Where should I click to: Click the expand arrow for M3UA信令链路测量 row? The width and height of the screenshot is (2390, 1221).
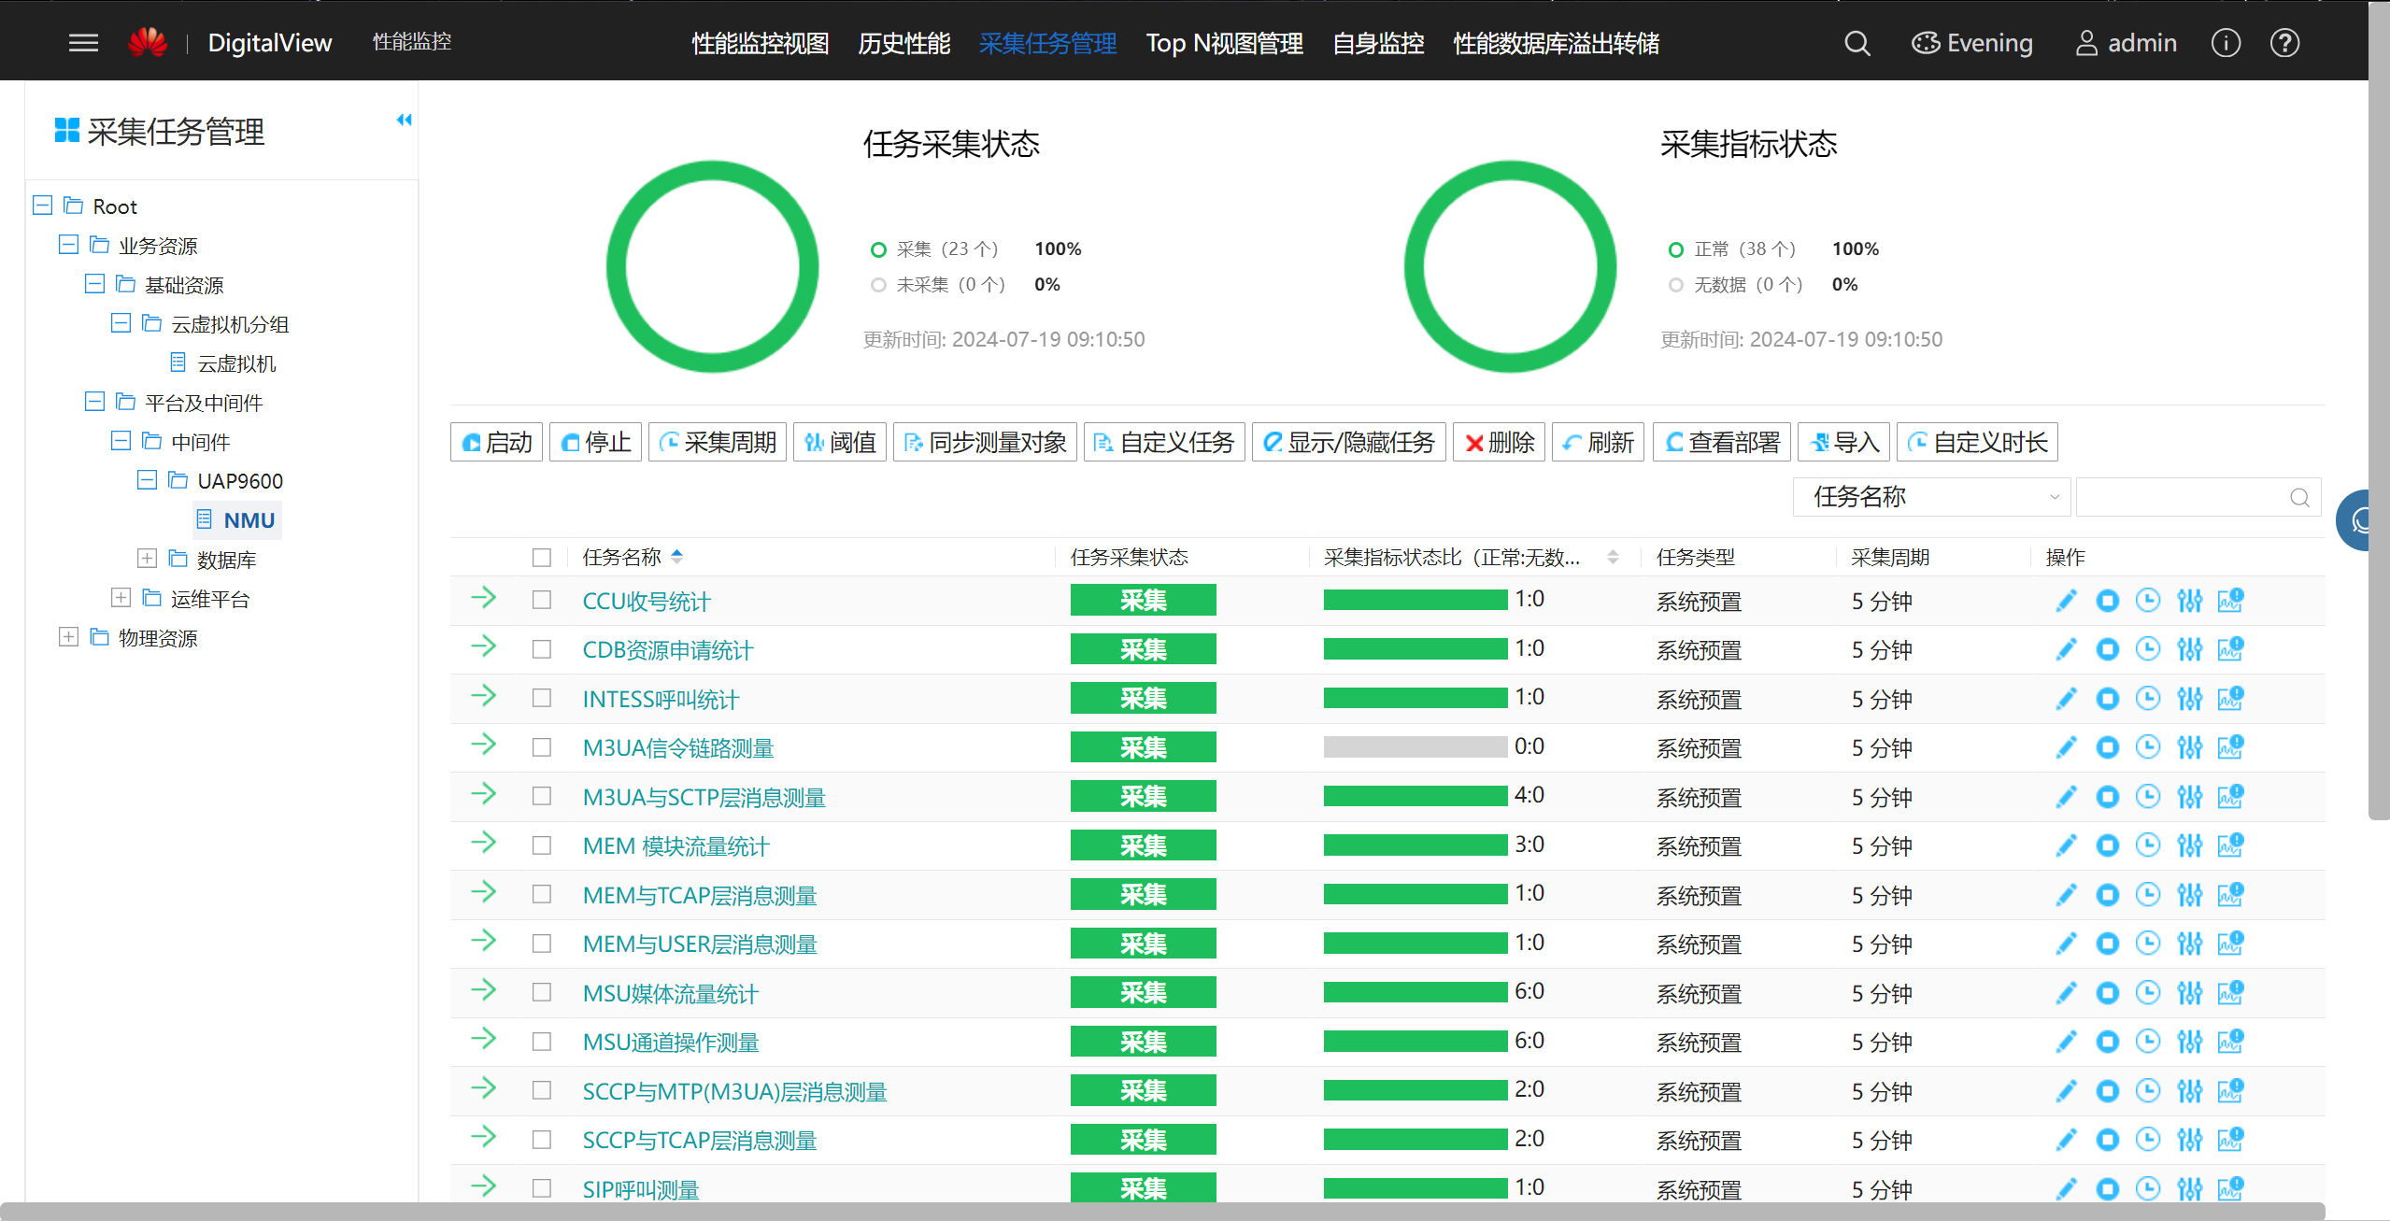click(483, 745)
